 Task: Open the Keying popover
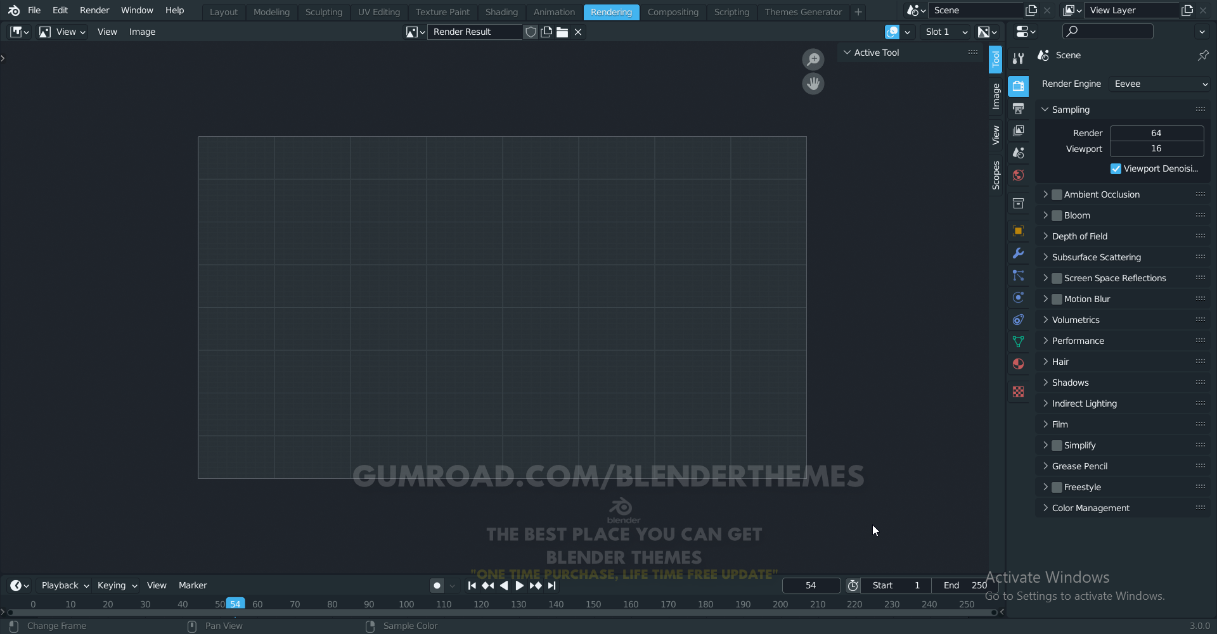[117, 586]
